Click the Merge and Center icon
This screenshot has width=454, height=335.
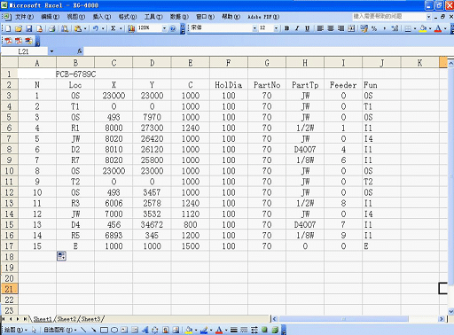tap(351, 28)
